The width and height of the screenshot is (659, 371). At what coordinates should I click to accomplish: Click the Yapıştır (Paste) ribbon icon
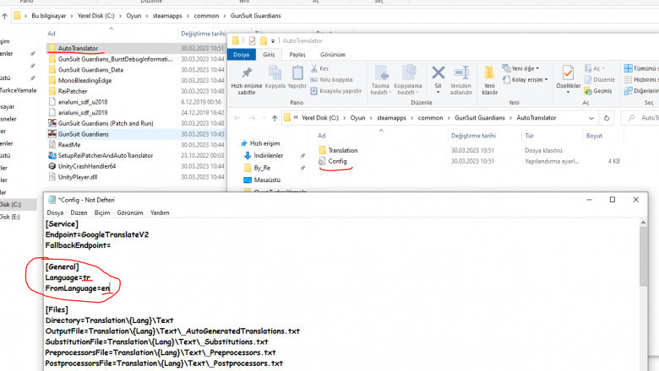(297, 75)
